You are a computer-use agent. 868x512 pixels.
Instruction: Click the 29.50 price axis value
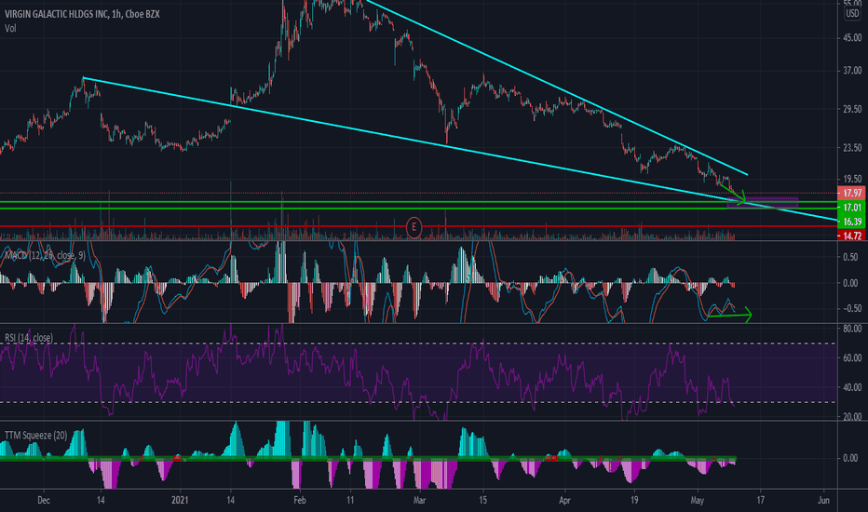pos(852,109)
